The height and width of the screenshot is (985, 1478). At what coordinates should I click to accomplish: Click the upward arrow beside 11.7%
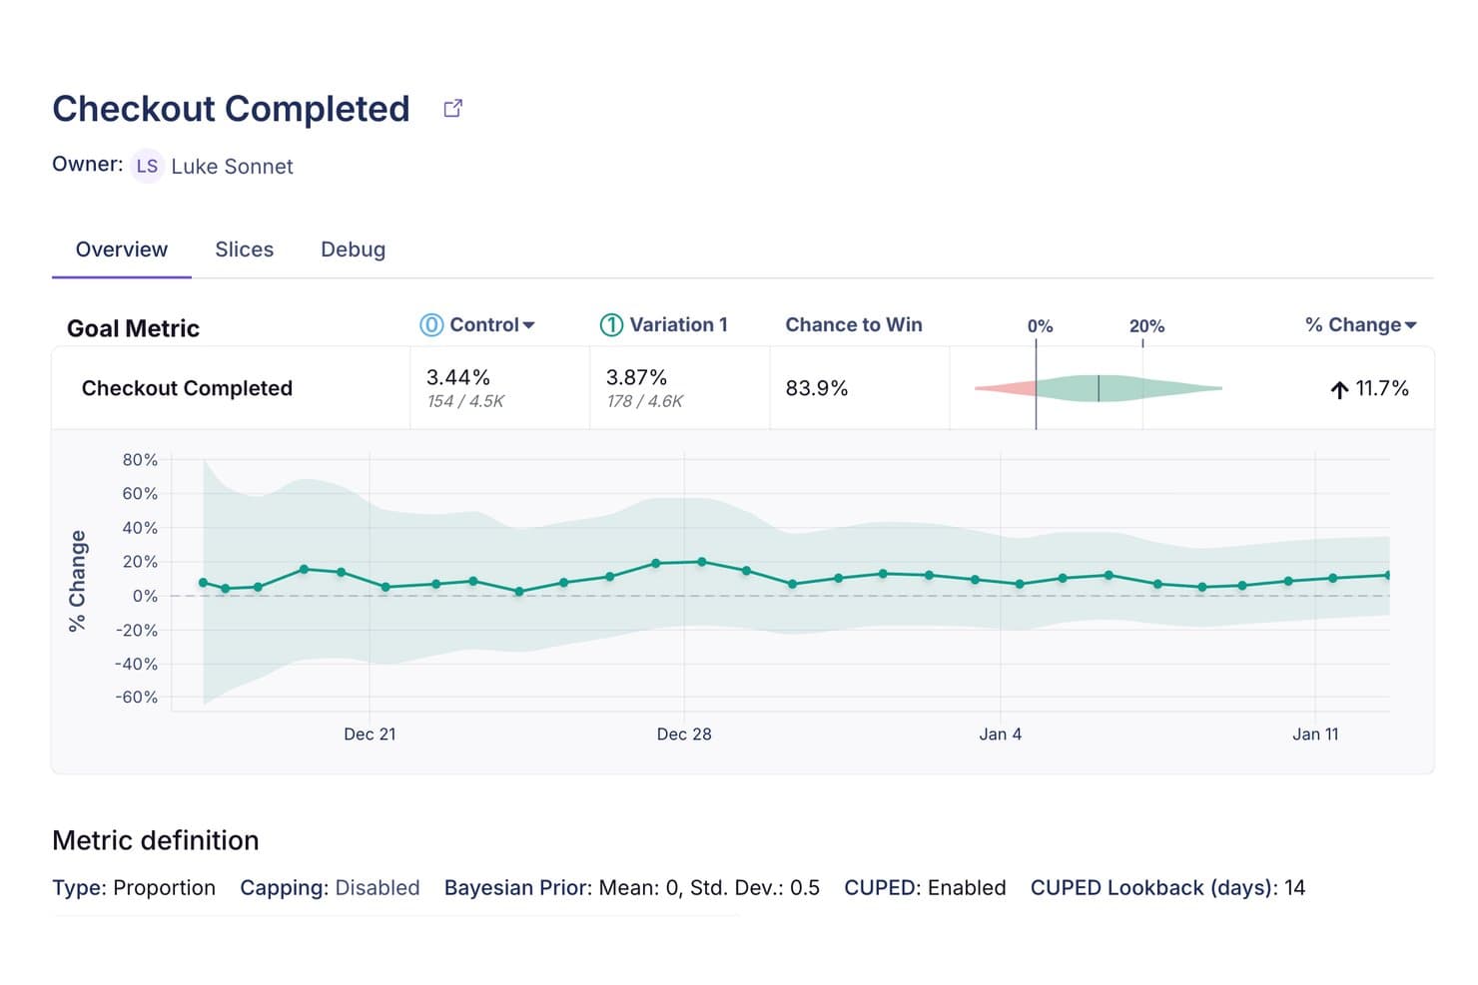[x=1339, y=389]
